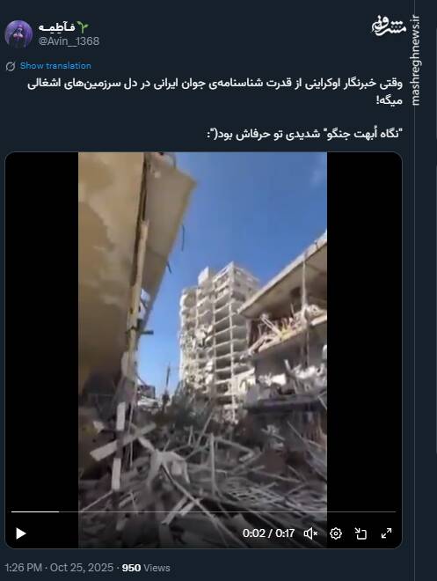
Task: Unmute the video sound
Action: [x=310, y=533]
